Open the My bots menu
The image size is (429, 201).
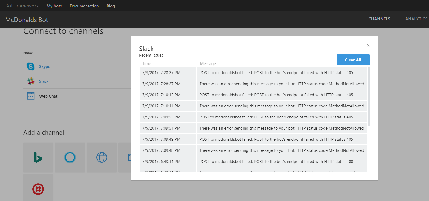pyautogui.click(x=54, y=6)
